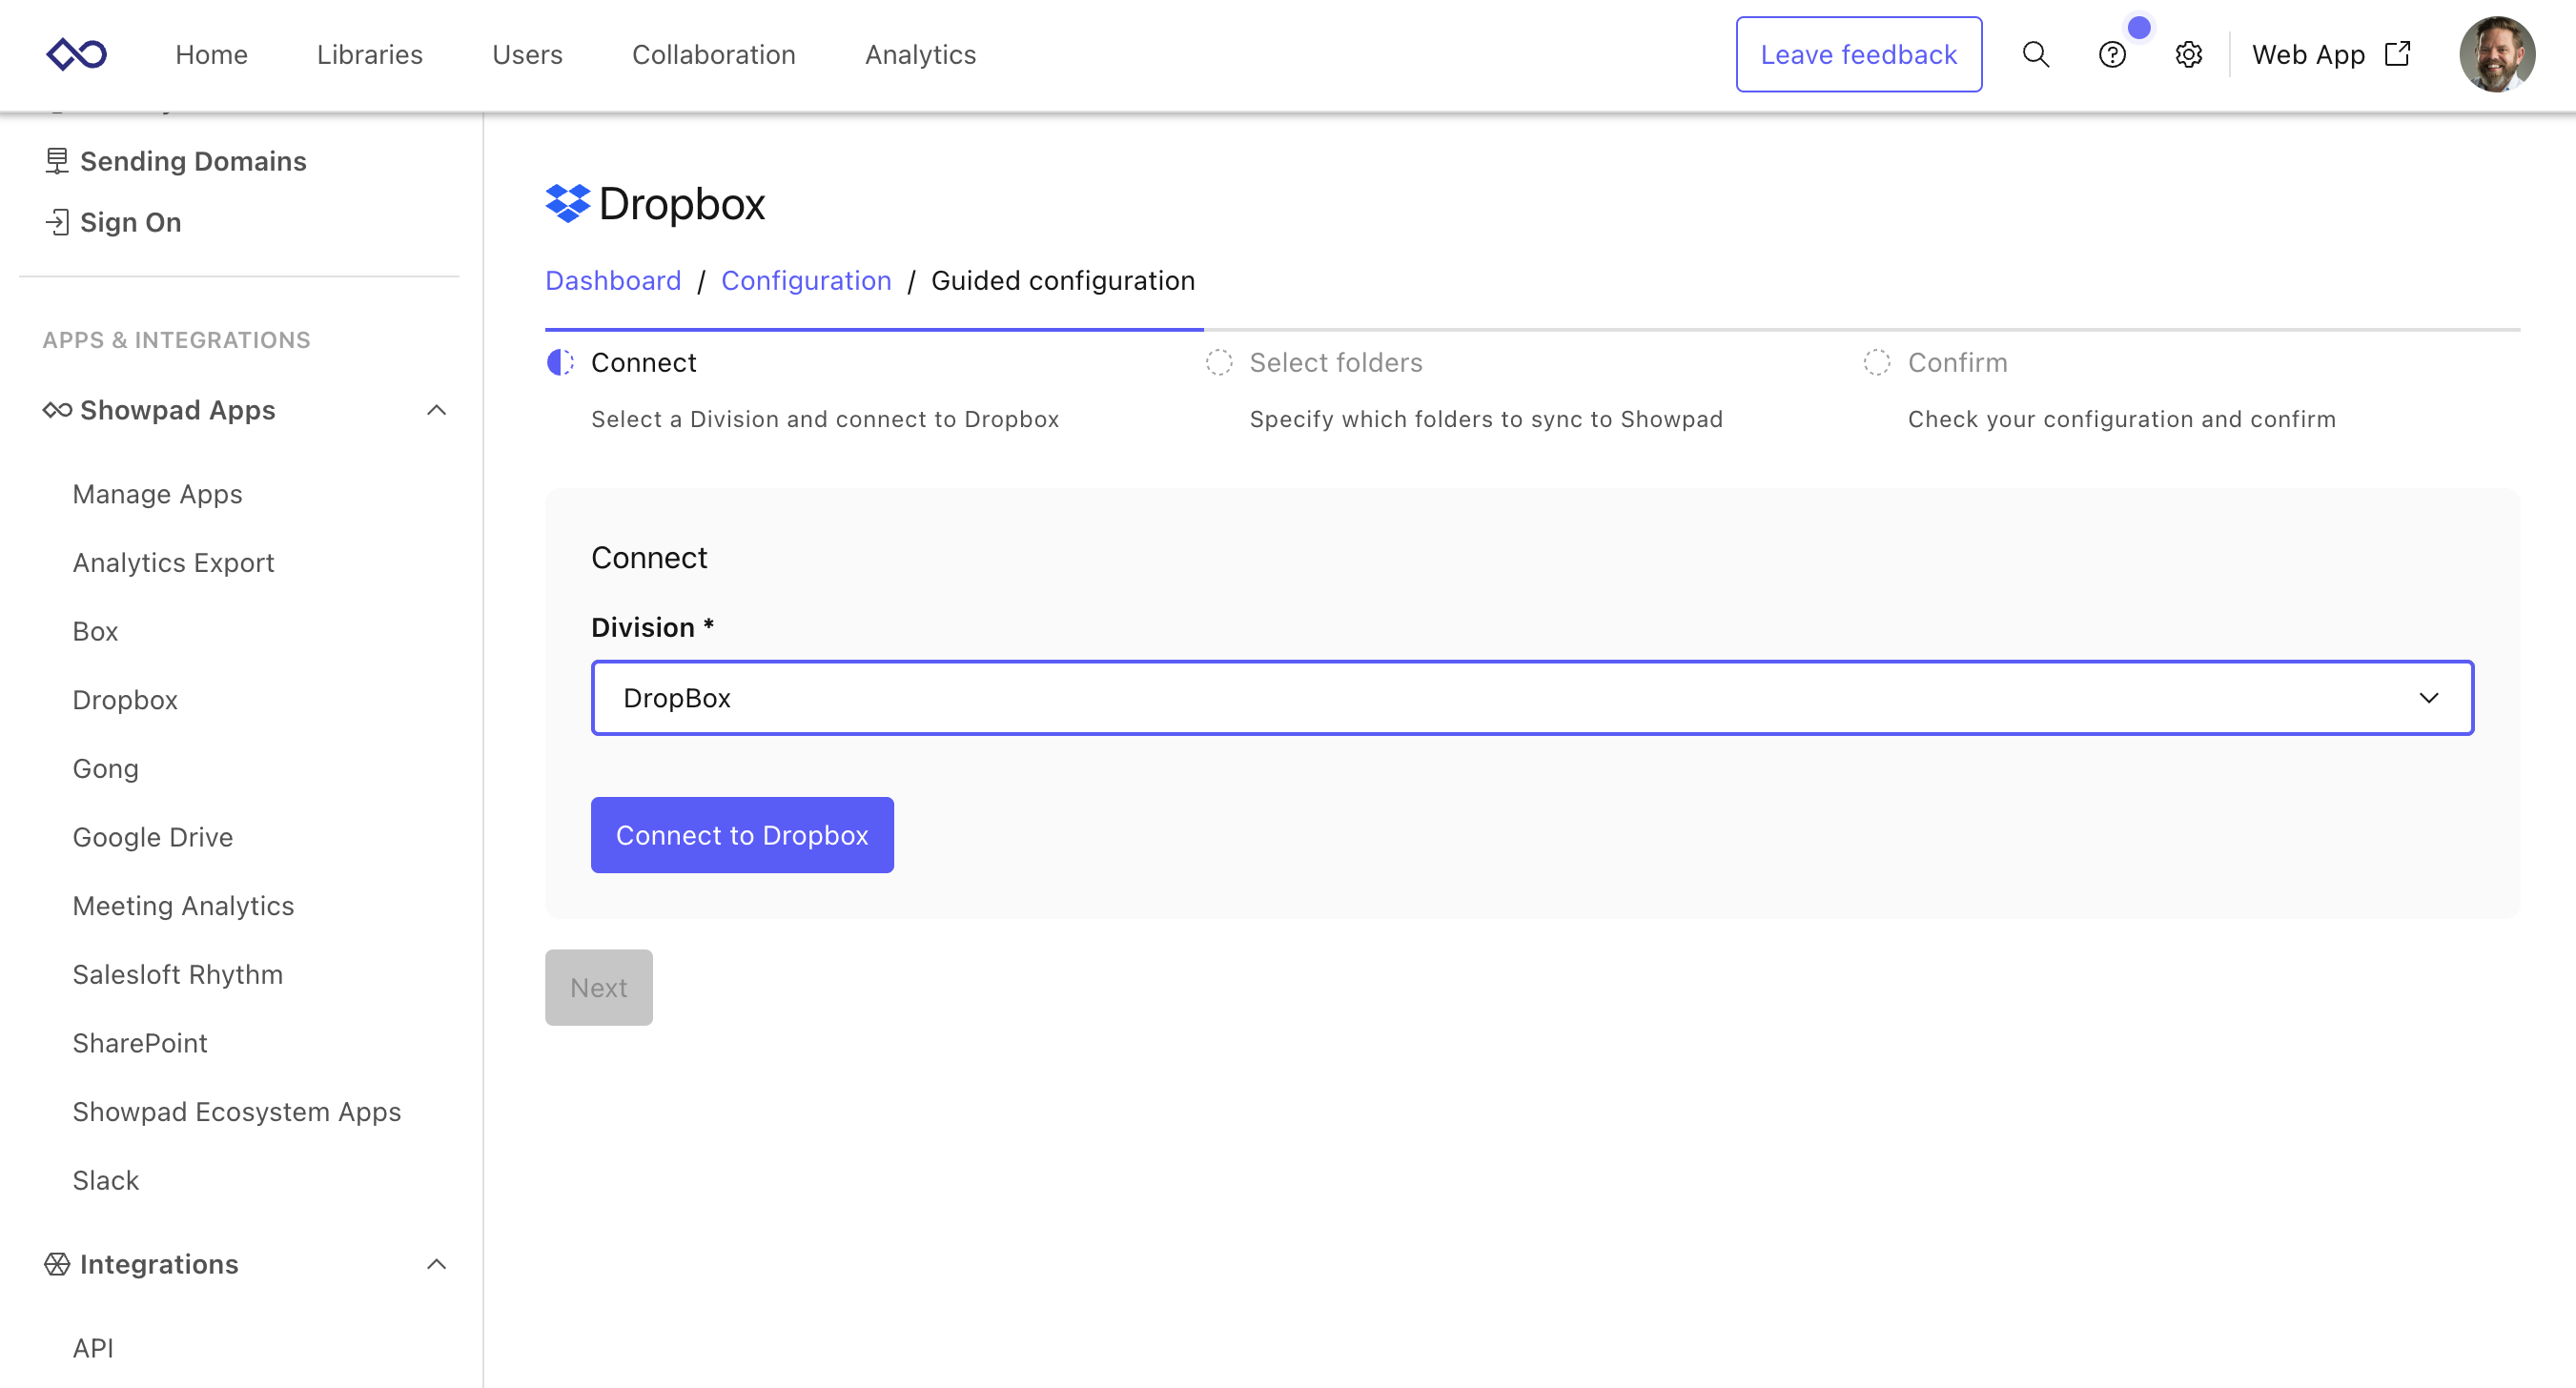2576x1388 pixels.
Task: Go to the Configuration breadcrumb link
Action: click(x=805, y=281)
